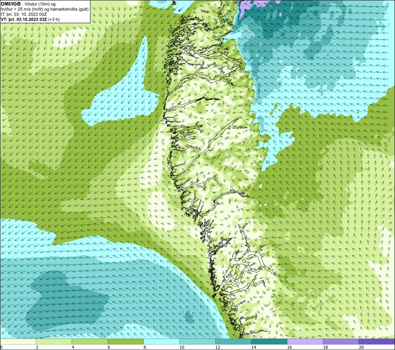Click the dark teal 14–16 legend swatch
Screen dimensions: 395x350
point(269,341)
